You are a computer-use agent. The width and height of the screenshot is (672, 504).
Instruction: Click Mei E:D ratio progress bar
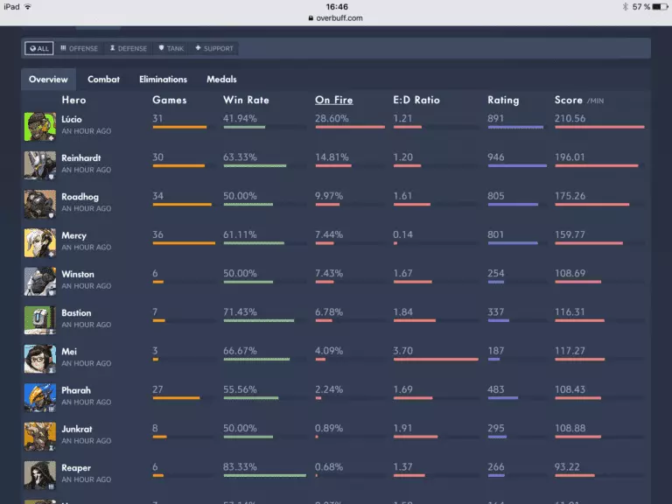[x=436, y=359]
